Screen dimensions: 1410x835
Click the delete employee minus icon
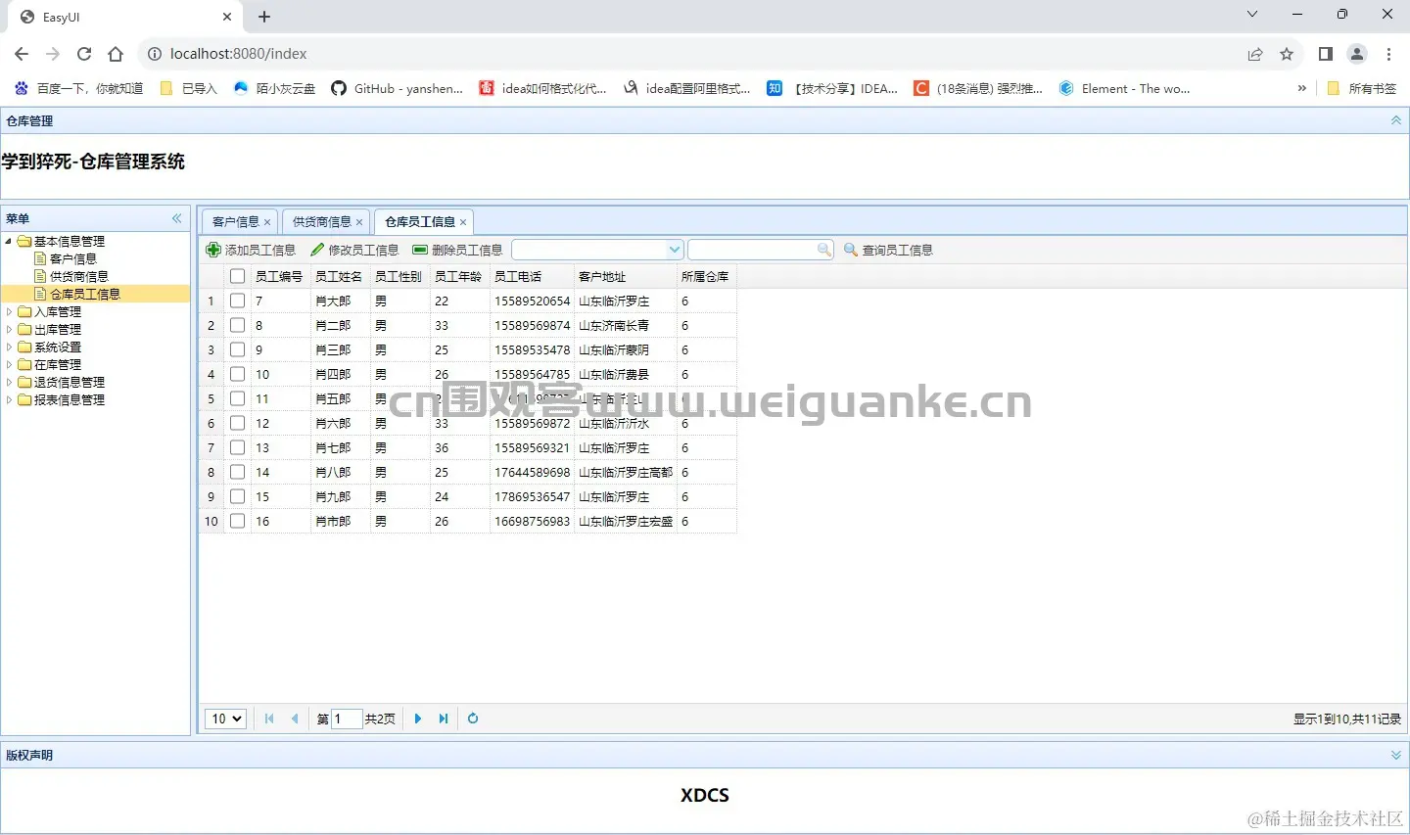pos(420,250)
